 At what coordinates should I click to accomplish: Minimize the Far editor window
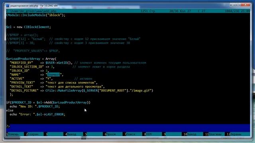point(233,5)
